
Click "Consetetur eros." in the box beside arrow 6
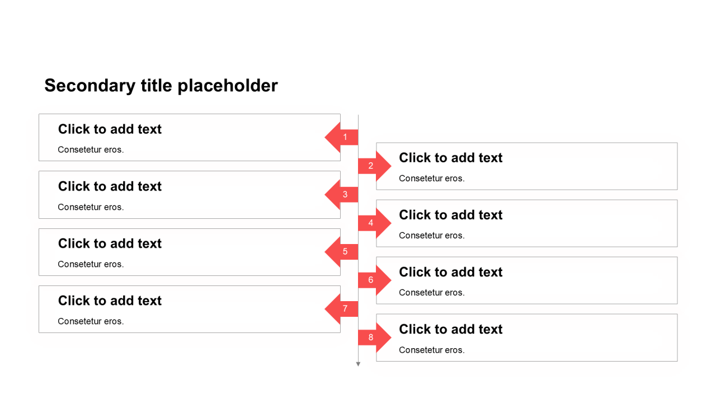click(x=431, y=293)
